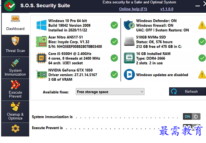The width and height of the screenshot is (206, 143).
Task: Minimize the Security Suite window
Action: [198, 6]
